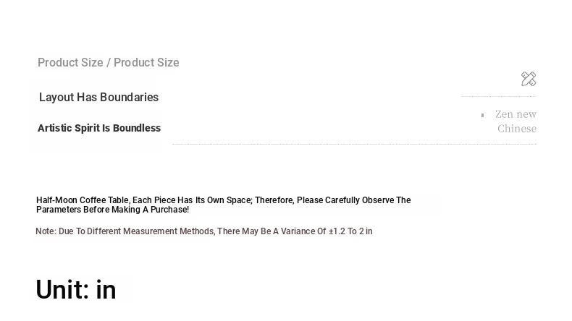Screen dimensions: 572x321
Task: Click the first gray Product Size heading
Action: [70, 62]
